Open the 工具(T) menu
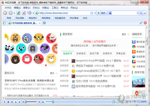 tap(55, 8)
